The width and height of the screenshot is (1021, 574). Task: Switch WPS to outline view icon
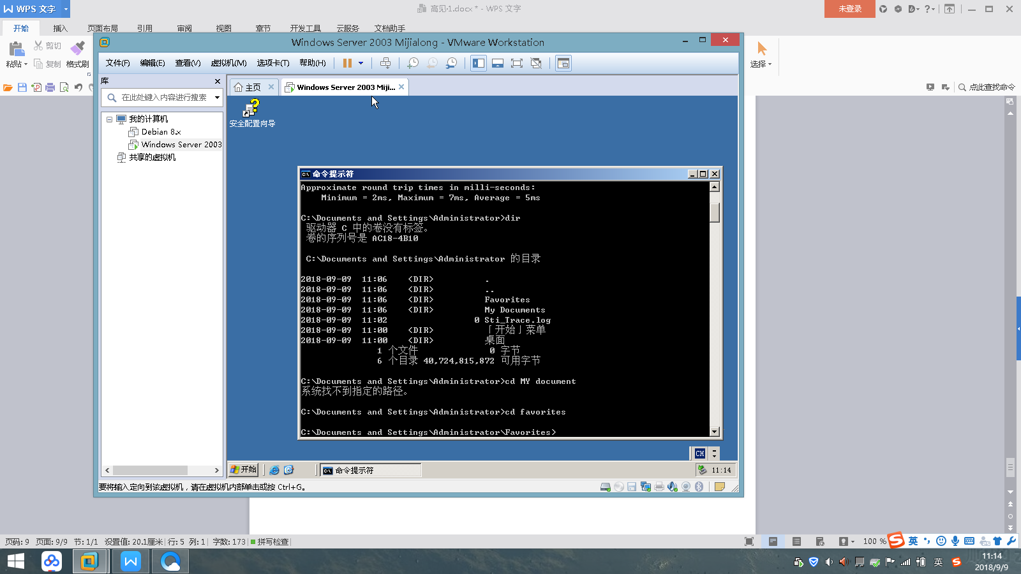[796, 541]
